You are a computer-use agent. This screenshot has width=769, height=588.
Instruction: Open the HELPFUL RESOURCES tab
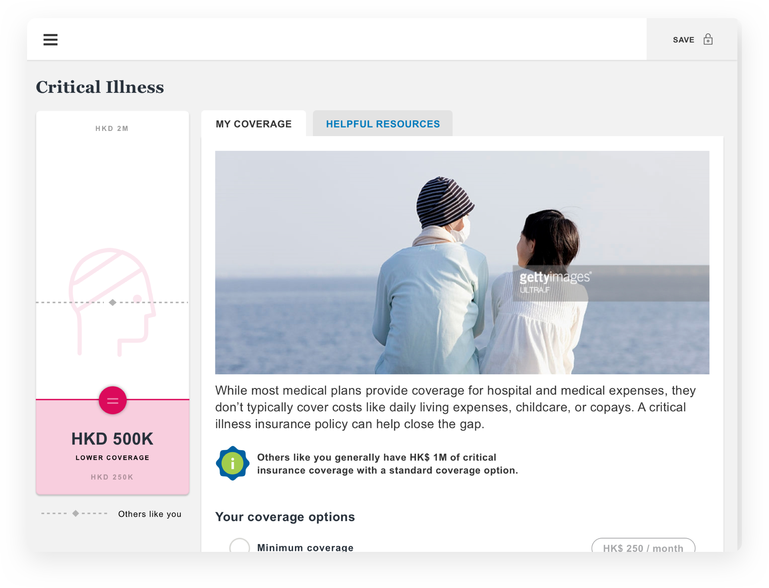383,124
